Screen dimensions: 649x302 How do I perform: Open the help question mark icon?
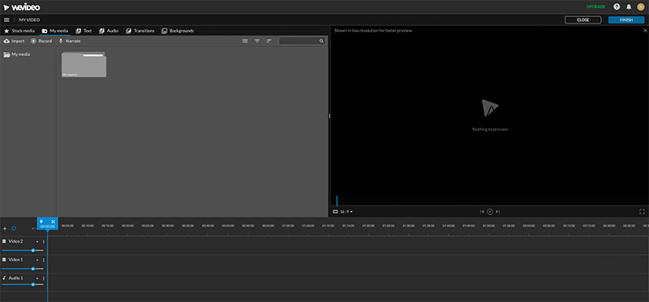click(x=617, y=6)
